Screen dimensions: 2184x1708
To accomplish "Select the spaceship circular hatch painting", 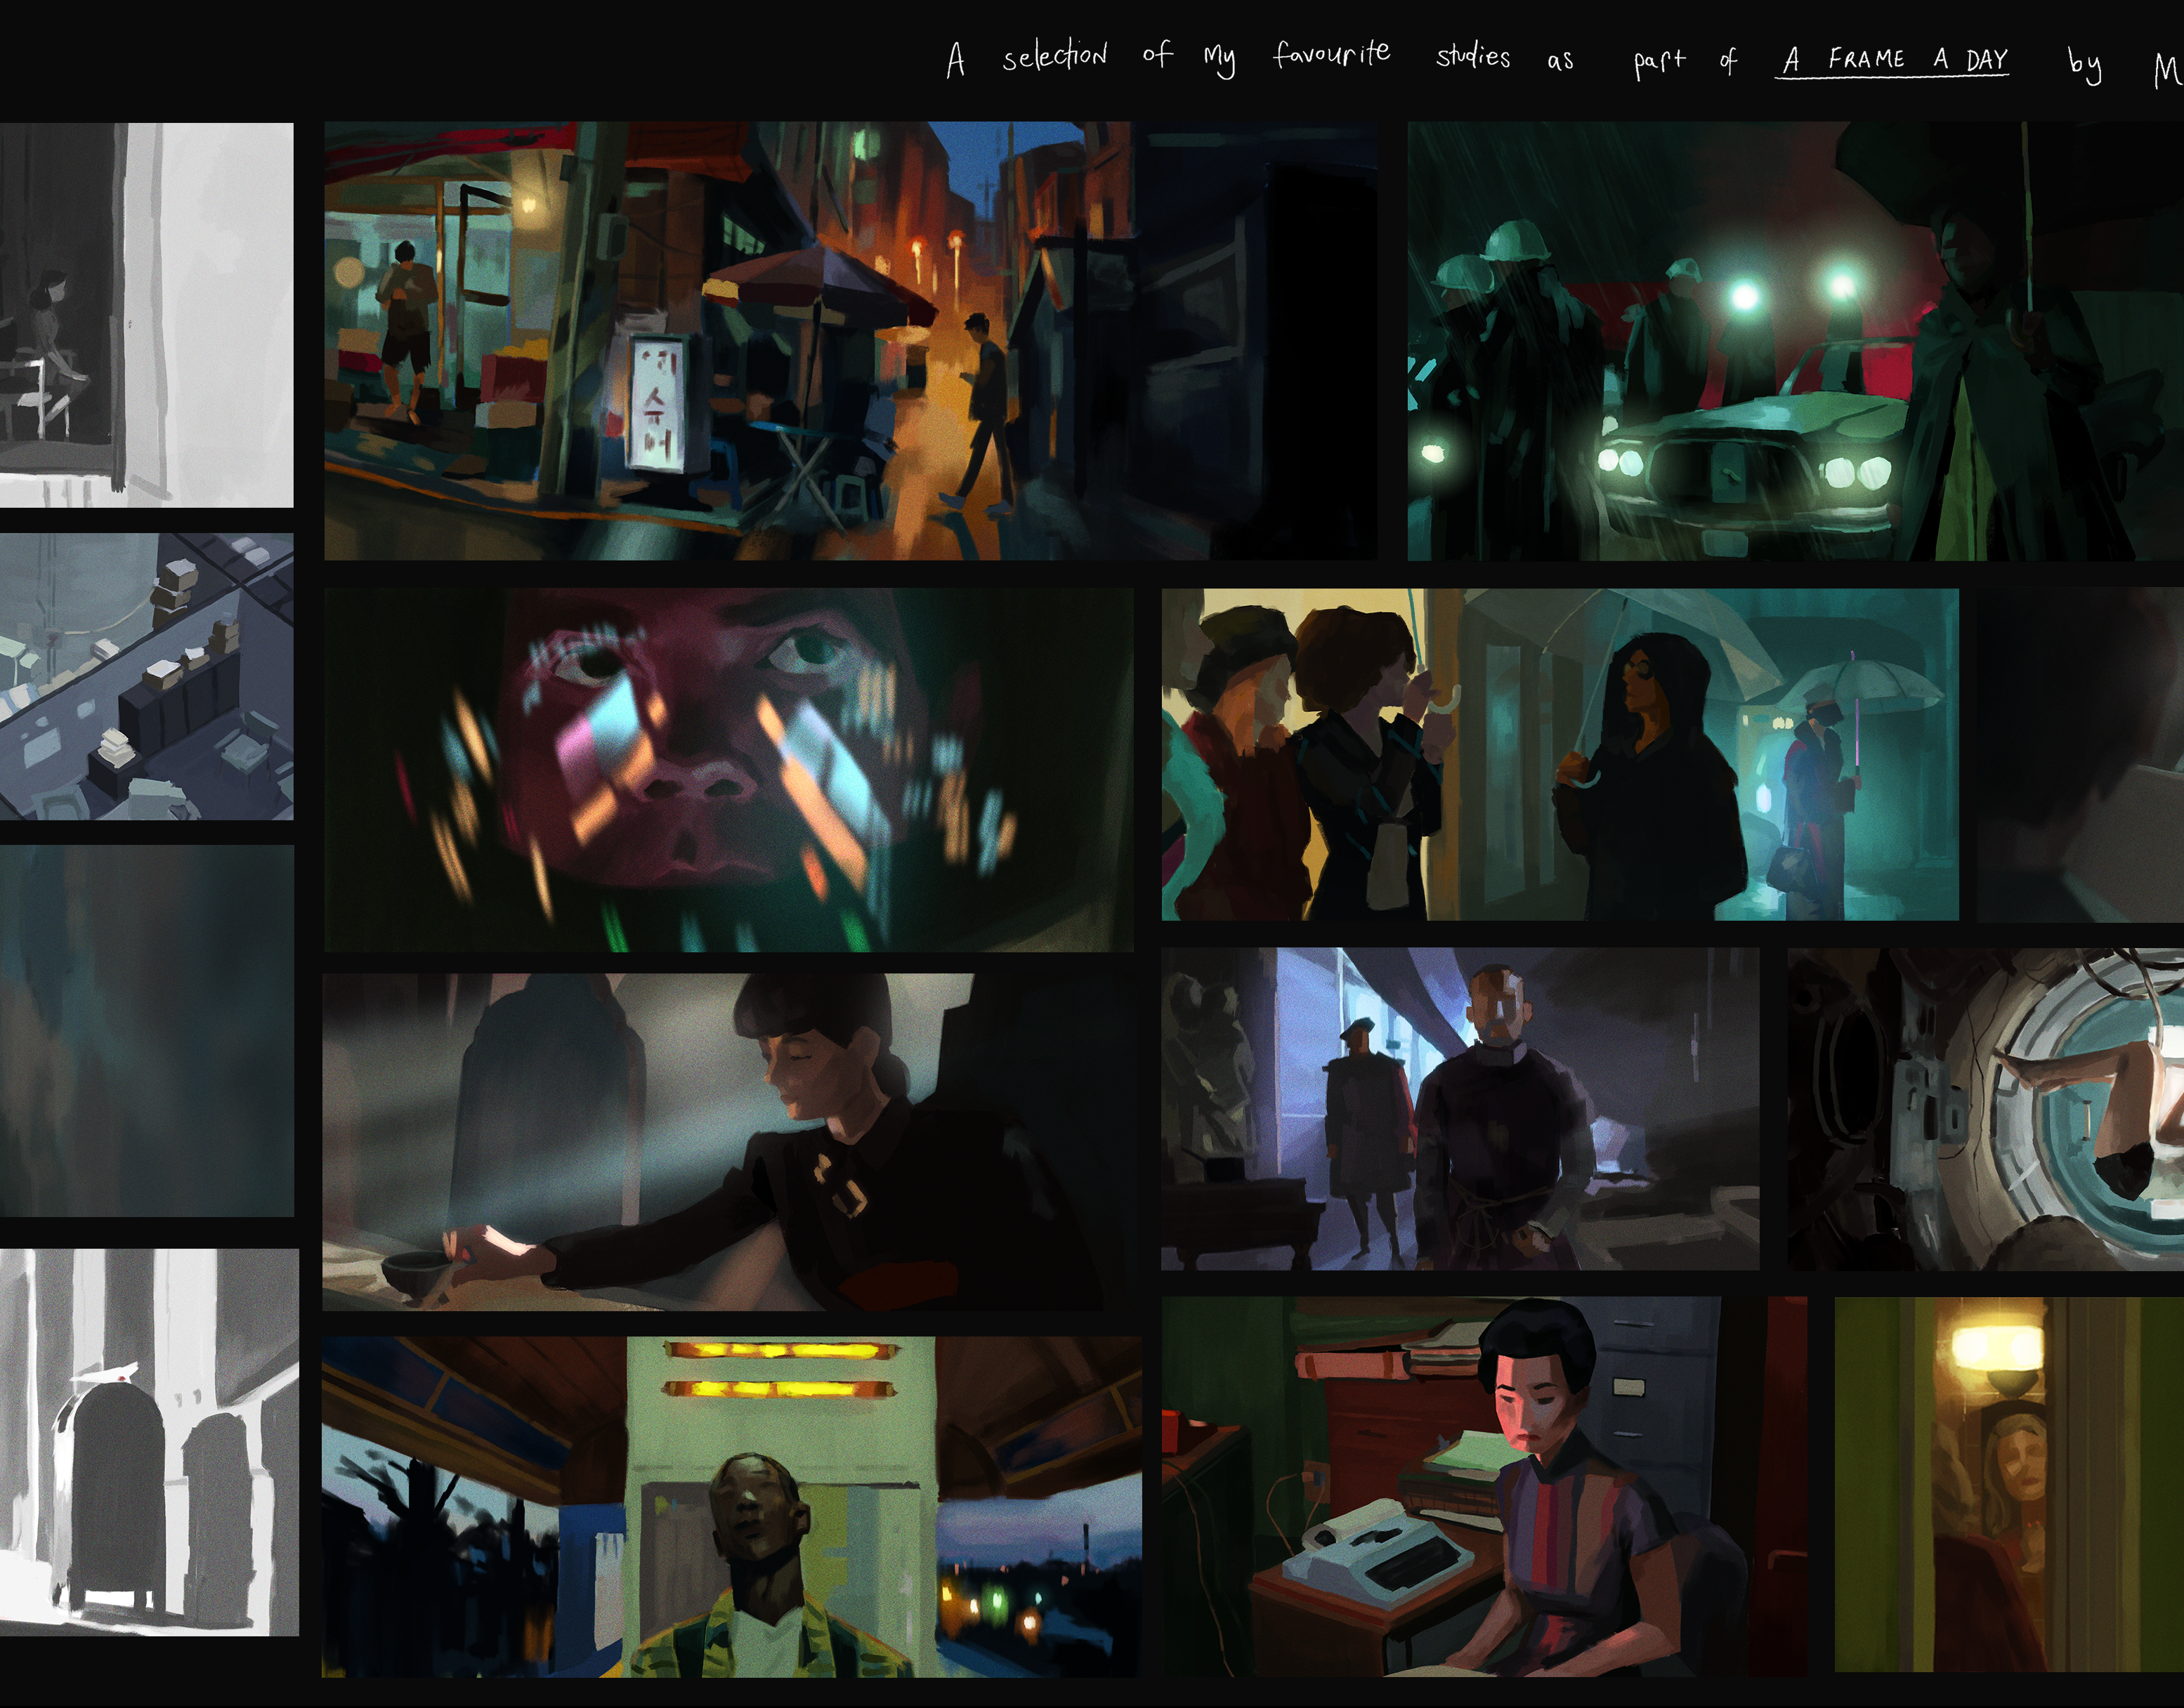I will click(x=1985, y=1108).
